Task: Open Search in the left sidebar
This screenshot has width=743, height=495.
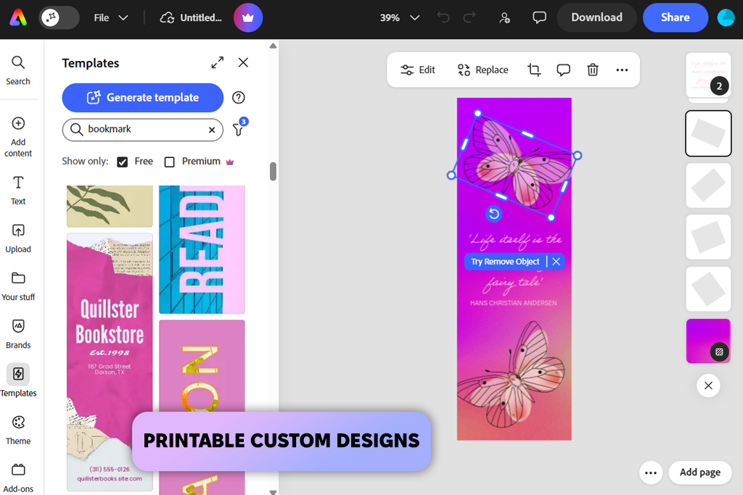Action: click(x=18, y=70)
